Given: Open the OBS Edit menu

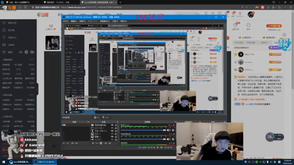Looking at the screenshot, I should tap(74, 21).
